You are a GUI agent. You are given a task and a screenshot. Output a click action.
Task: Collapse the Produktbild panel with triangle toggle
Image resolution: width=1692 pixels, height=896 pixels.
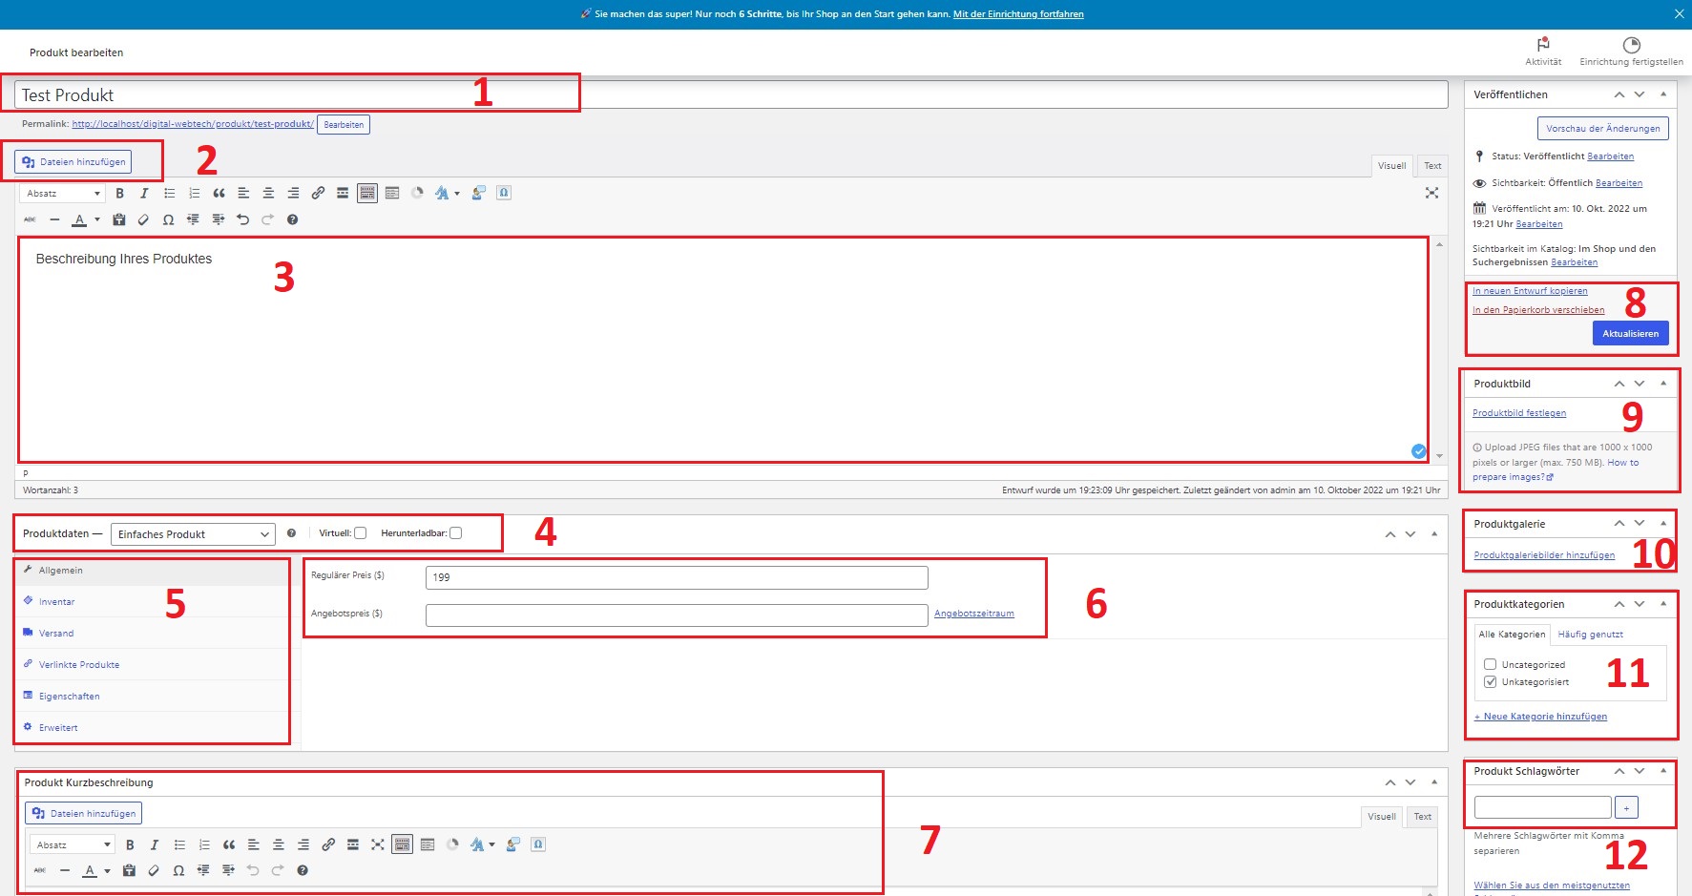point(1663,384)
